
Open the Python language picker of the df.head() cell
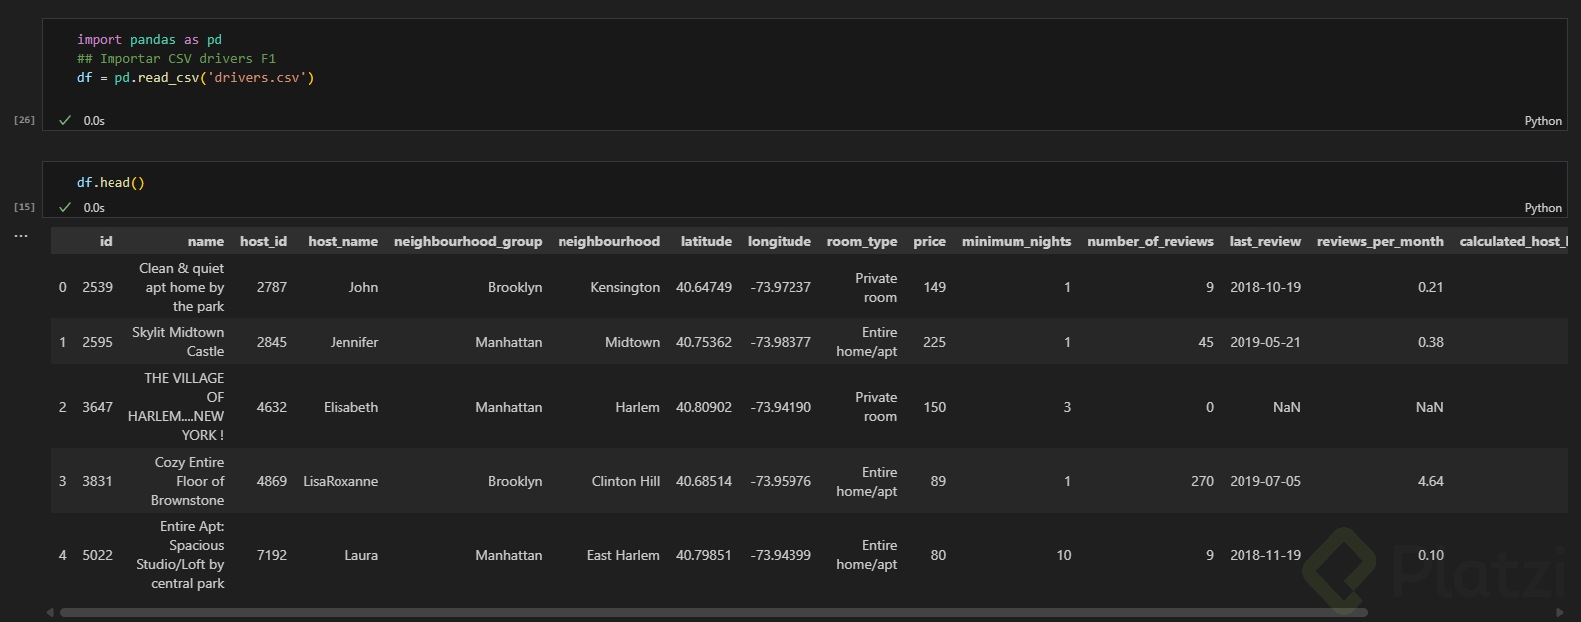[1543, 208]
